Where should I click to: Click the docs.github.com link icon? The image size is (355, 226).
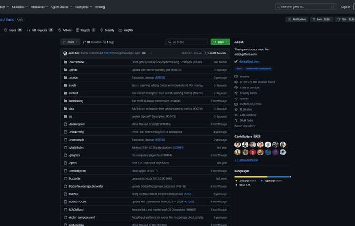[x=236, y=61]
